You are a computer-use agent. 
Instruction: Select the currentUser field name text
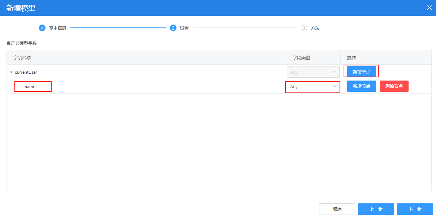click(26, 72)
